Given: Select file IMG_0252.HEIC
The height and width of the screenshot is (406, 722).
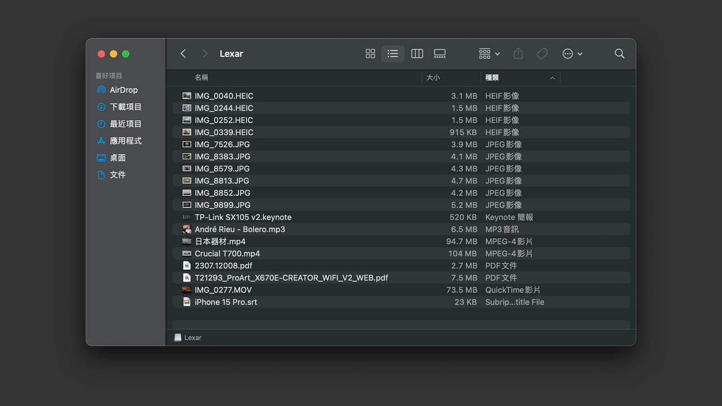Looking at the screenshot, I should click(x=401, y=120).
